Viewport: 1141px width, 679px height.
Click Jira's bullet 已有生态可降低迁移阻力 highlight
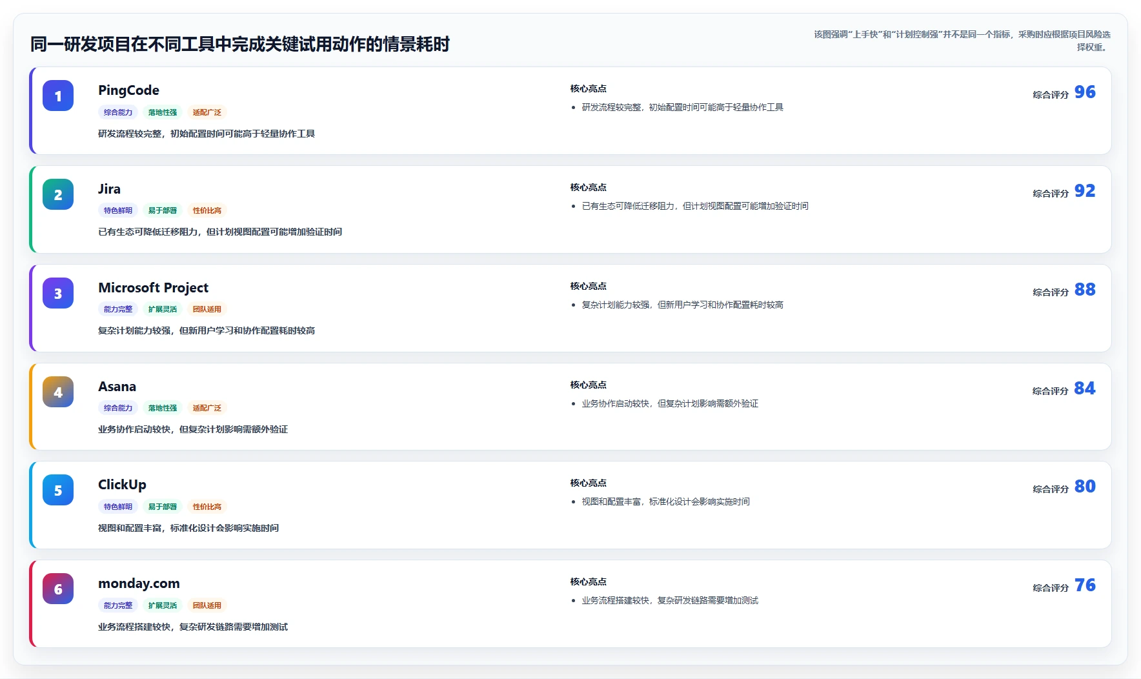click(695, 207)
